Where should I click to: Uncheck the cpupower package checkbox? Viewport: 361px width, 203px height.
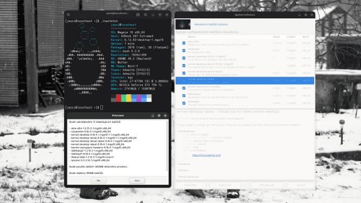184,51
